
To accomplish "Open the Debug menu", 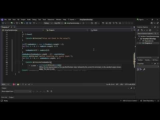I will click(x=34, y=20).
